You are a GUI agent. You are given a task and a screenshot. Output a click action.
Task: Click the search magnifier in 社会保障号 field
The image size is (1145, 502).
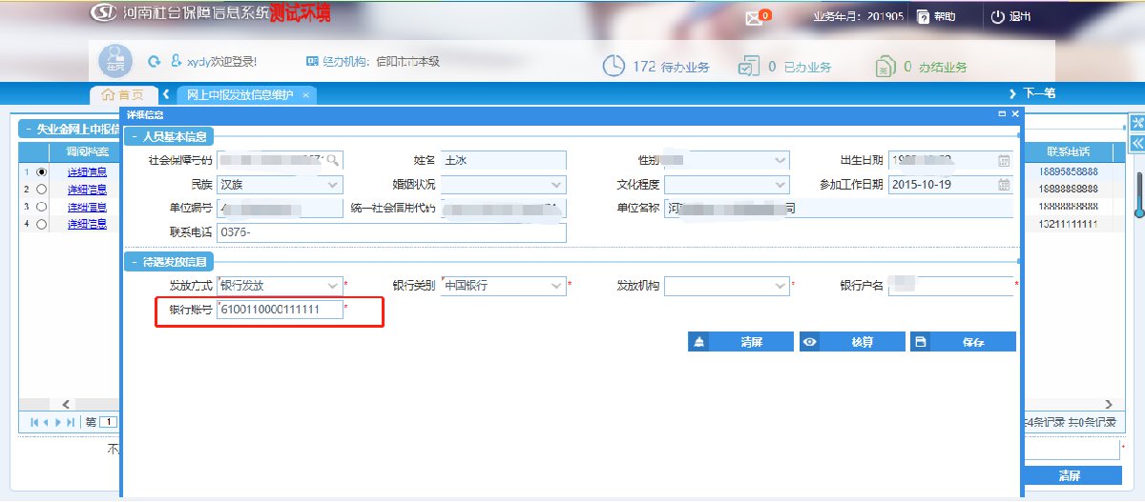tap(333, 160)
